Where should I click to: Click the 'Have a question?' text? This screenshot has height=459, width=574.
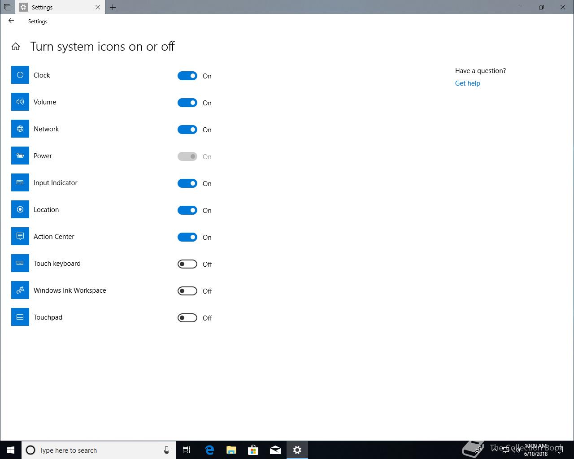[x=480, y=71]
